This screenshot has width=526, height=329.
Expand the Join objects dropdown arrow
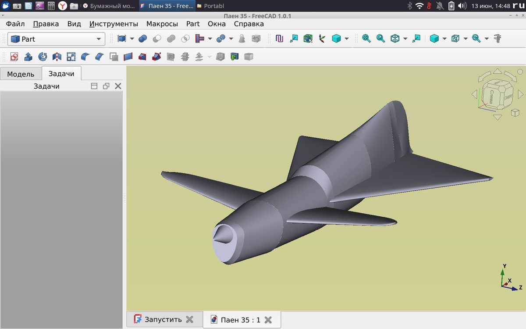(210, 39)
